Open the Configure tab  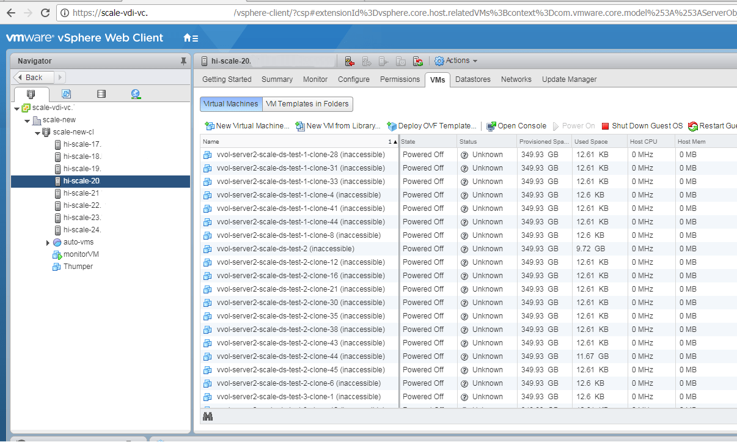354,79
